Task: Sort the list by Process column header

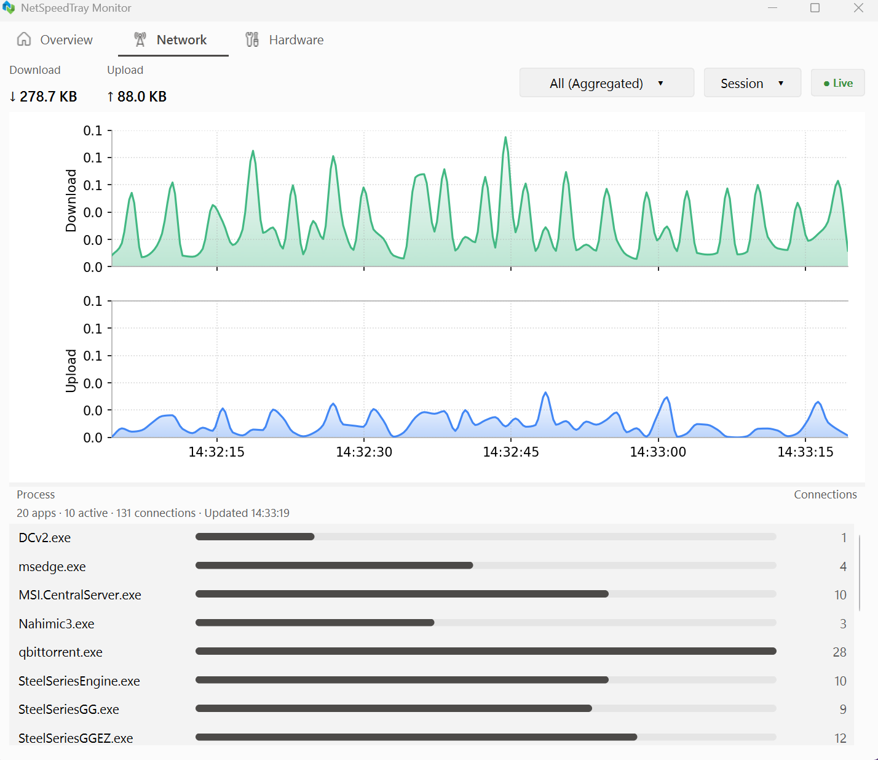Action: point(36,495)
